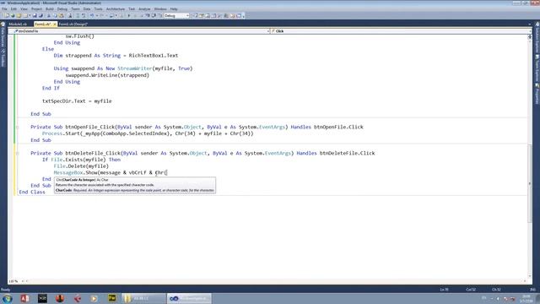Click the 'MessageBox.Show' code line
Screen dimensions: 540x304
click(111, 172)
